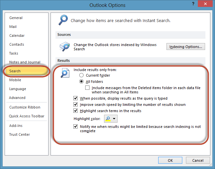The image size is (215, 169).
Task: Enable including Deleted items folder messages
Action: pyautogui.click(x=87, y=88)
